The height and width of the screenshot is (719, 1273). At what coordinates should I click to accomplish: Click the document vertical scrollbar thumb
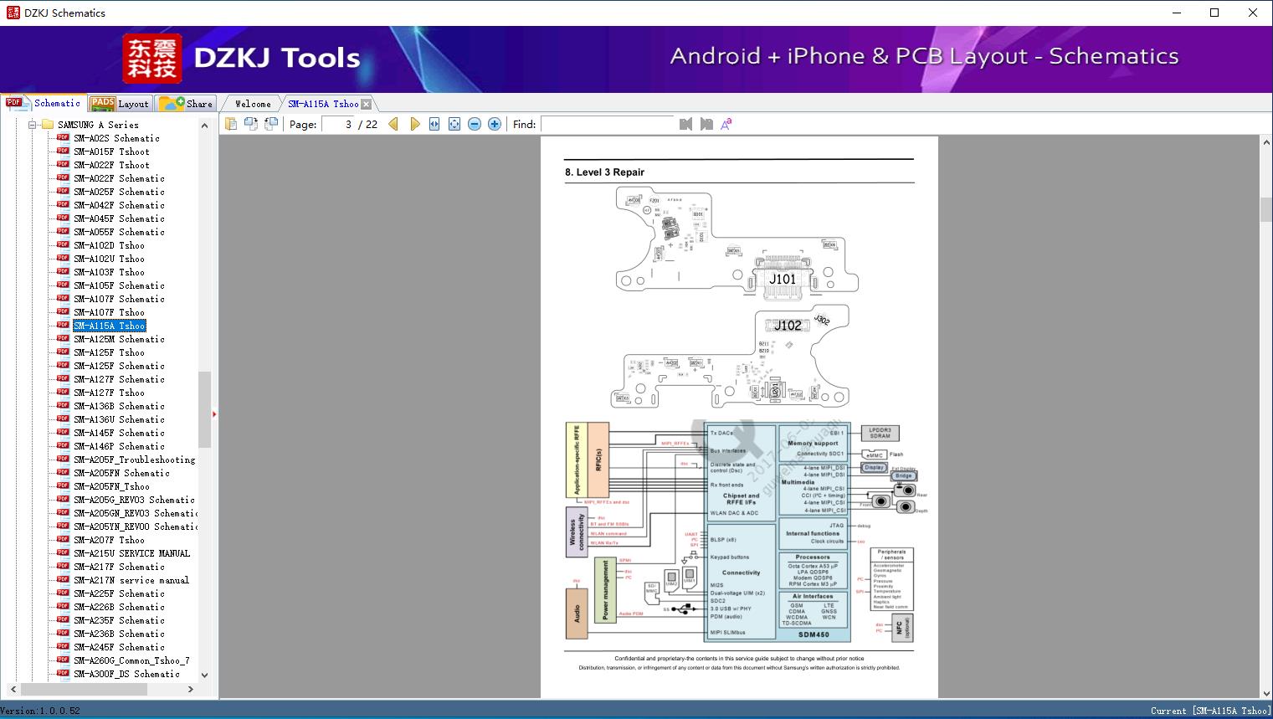click(1266, 209)
